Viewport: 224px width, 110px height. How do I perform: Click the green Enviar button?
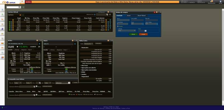(133, 35)
